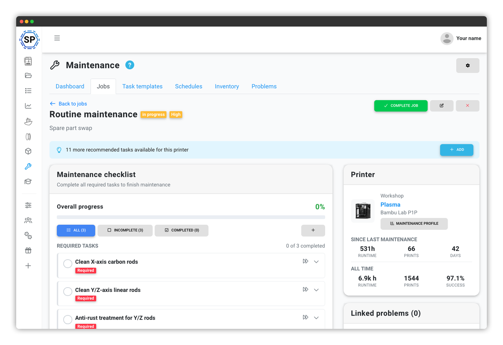Image resolution: width=503 pixels, height=345 pixels.
Task: Click the user avatar icon
Action: [447, 38]
